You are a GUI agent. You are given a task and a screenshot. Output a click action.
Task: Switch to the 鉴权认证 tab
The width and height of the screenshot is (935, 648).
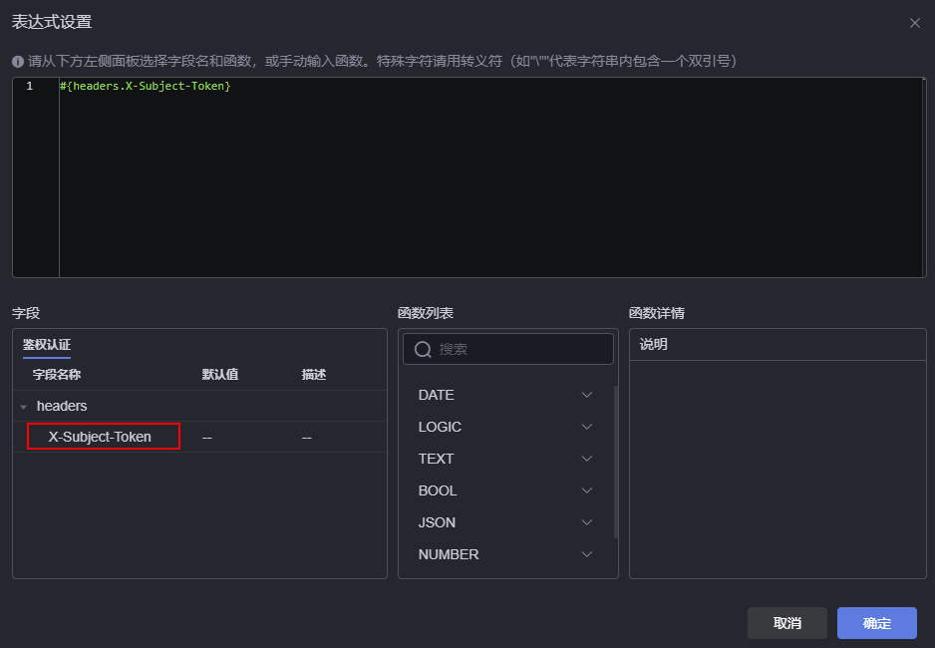pyautogui.click(x=47, y=345)
